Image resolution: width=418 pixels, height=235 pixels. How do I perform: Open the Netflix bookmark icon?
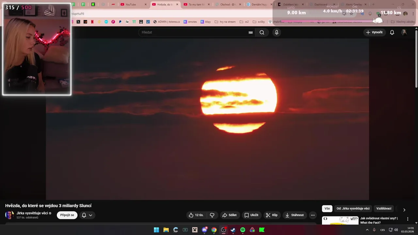(92, 22)
